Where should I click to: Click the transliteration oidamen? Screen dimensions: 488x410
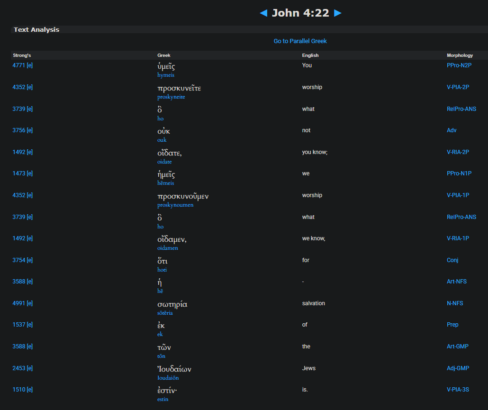(167, 248)
